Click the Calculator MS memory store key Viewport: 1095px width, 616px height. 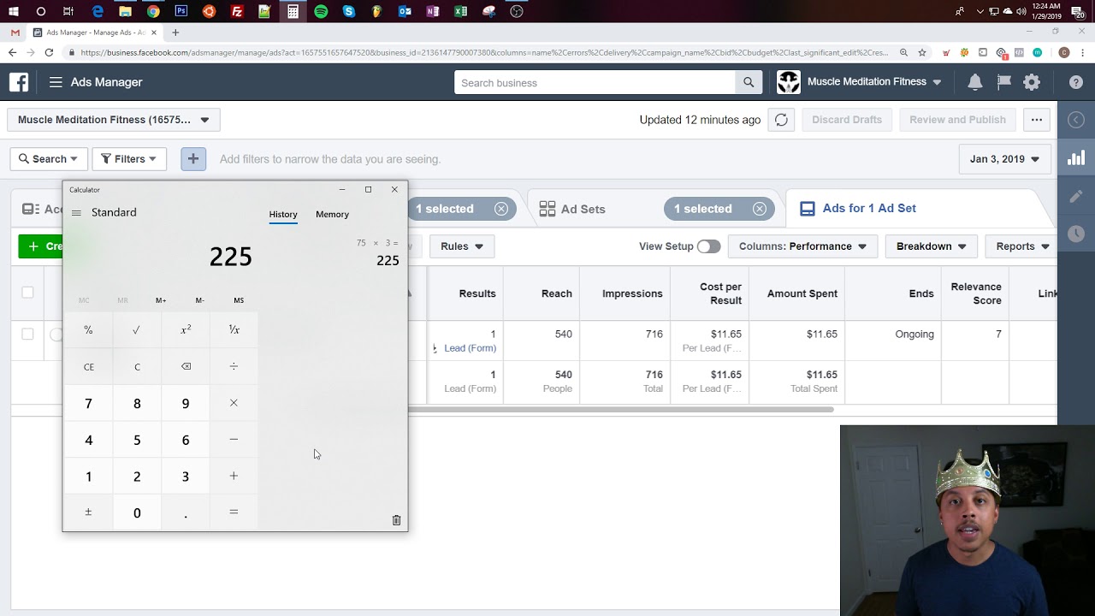coord(239,300)
